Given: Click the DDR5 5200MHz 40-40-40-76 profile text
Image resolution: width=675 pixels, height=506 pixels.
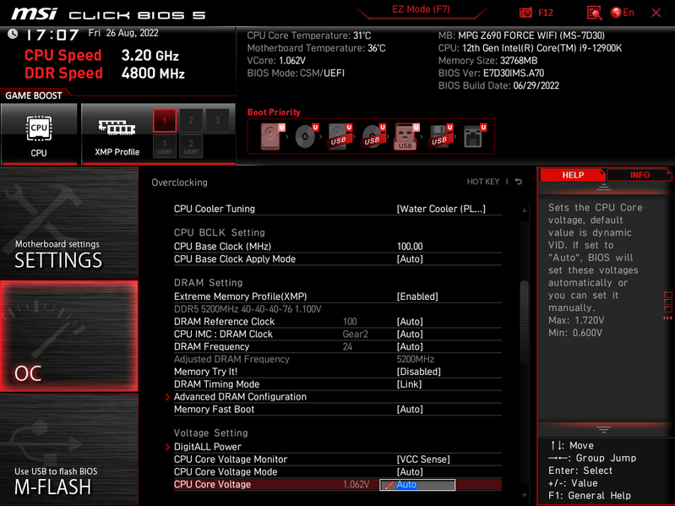Looking at the screenshot, I should pos(248,309).
